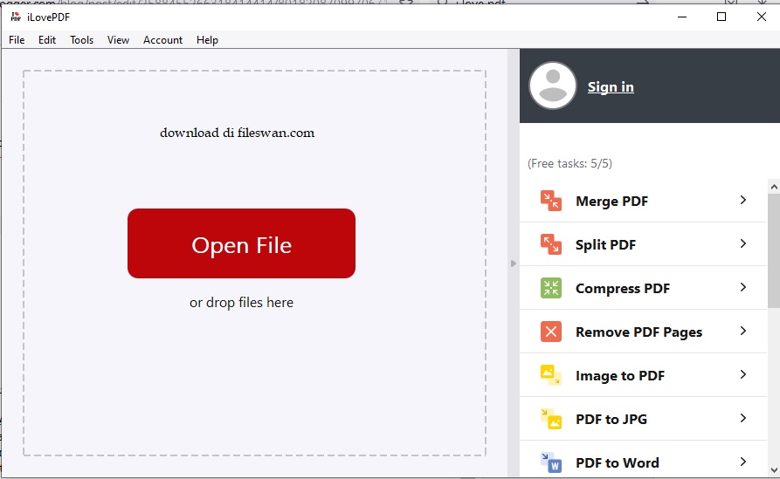Open the Tools menu
Image resolution: width=780 pixels, height=479 pixels.
coord(81,40)
